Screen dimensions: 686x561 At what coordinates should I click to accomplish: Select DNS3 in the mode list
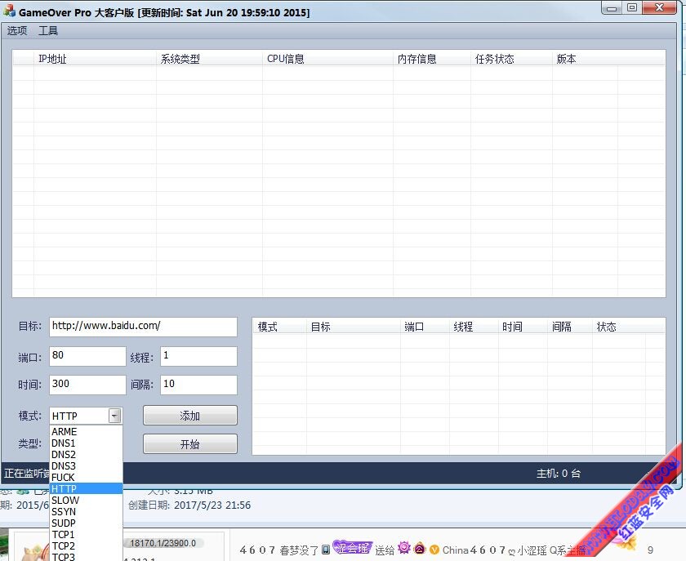click(x=86, y=465)
